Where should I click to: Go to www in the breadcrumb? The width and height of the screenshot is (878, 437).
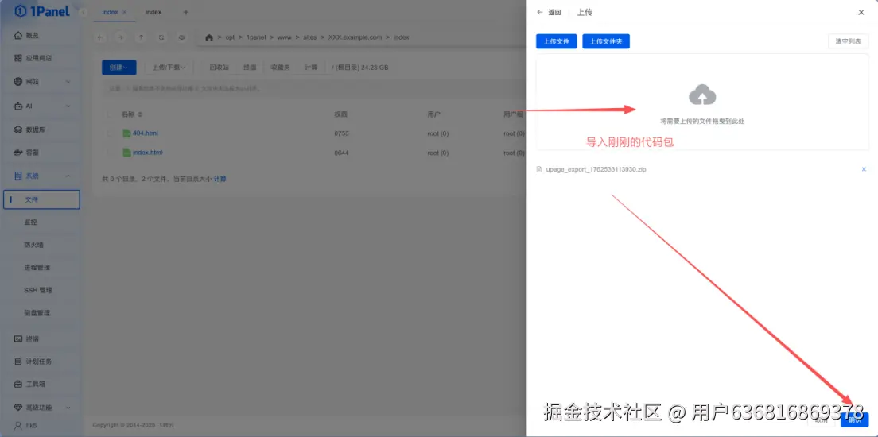pyautogui.click(x=285, y=37)
